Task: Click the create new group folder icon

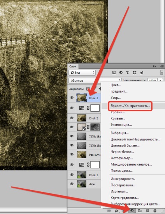Action: [x=140, y=210]
